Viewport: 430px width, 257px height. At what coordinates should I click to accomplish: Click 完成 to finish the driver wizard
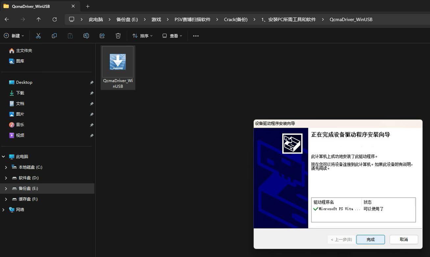point(370,240)
